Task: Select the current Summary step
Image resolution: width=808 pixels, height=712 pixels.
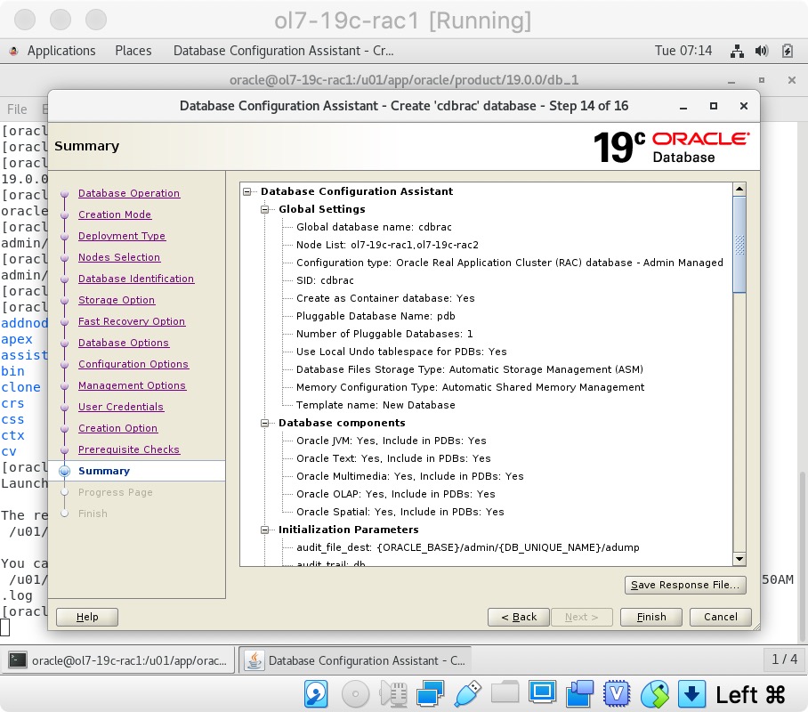Action: pyautogui.click(x=104, y=471)
